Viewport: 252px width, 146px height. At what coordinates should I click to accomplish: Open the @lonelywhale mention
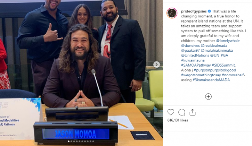[228, 41]
